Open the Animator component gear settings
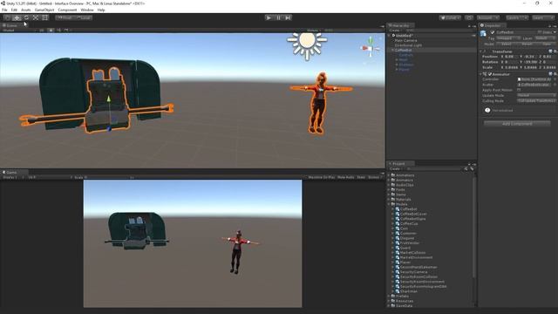This screenshot has width=558, height=314. pyautogui.click(x=555, y=74)
